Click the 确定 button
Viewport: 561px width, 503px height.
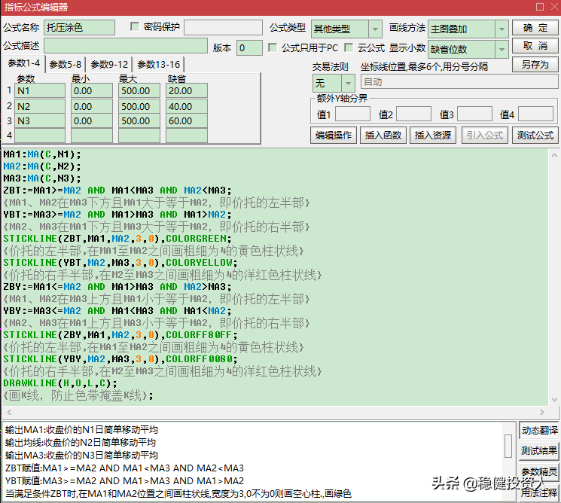tap(535, 28)
